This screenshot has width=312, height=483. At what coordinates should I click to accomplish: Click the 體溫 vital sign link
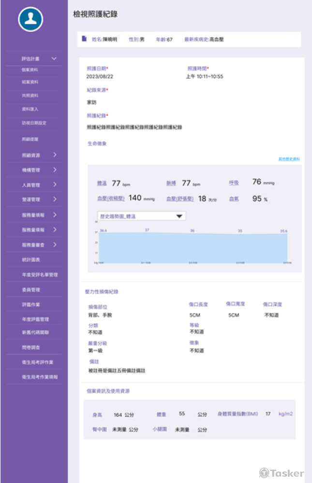tap(102, 184)
